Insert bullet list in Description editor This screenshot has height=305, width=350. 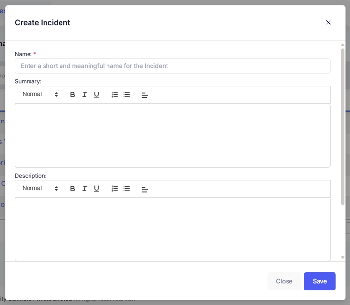[x=126, y=189]
